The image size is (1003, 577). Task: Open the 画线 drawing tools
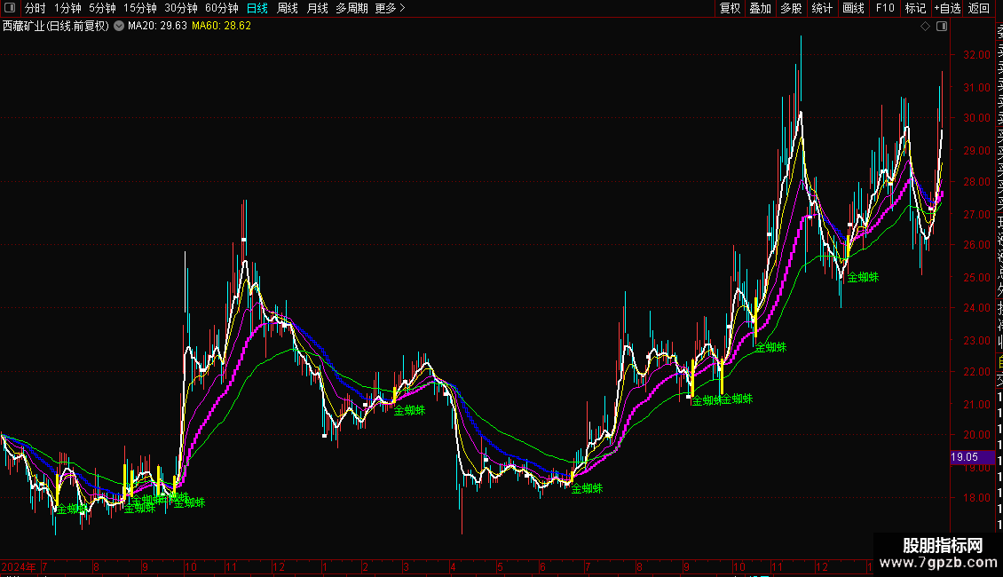coord(853,8)
